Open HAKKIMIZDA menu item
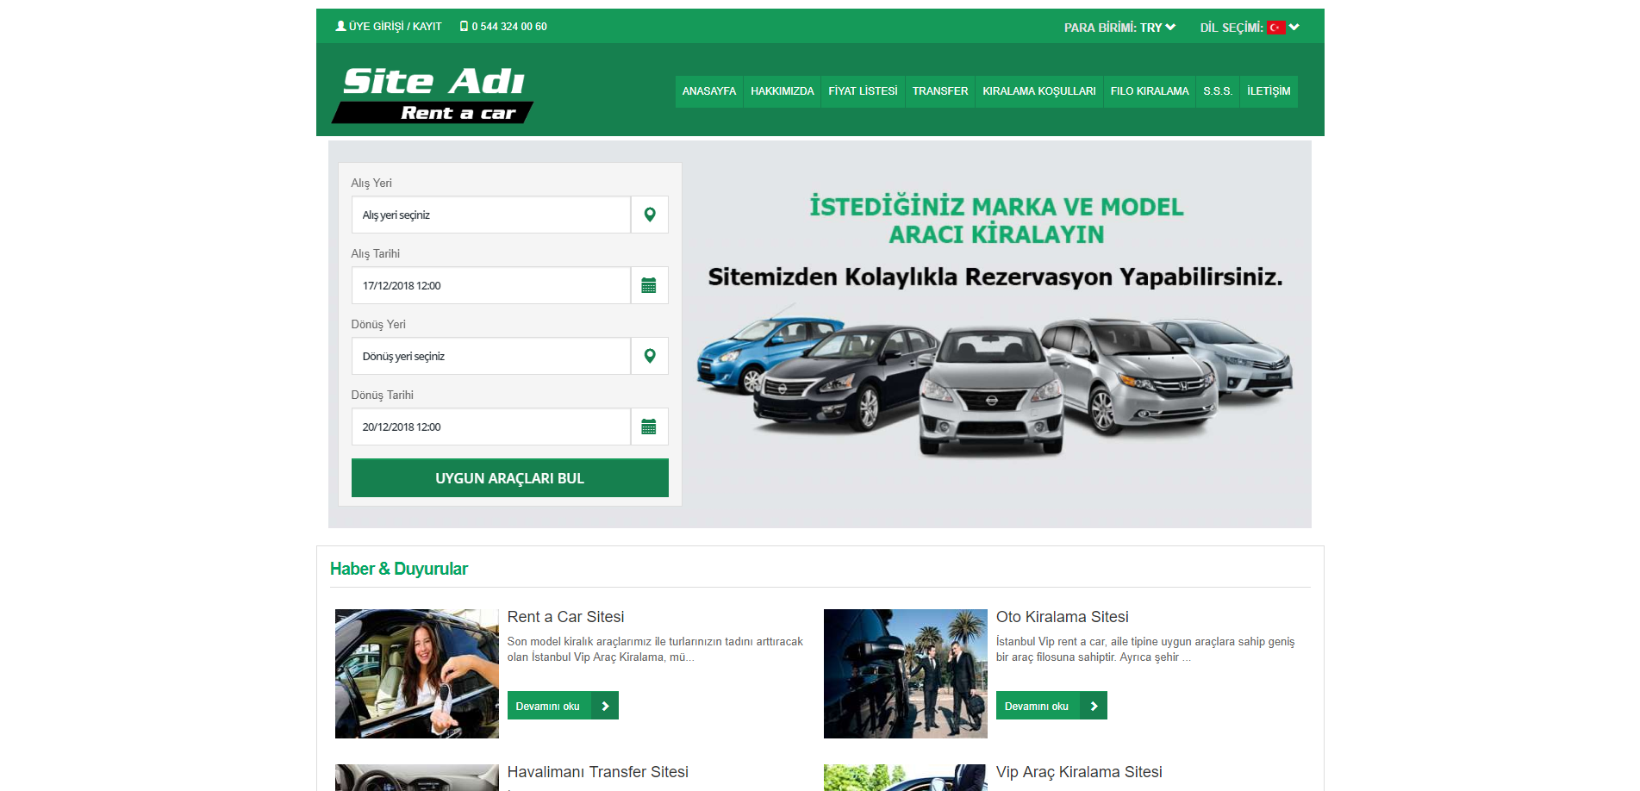1640x791 pixels. point(783,91)
